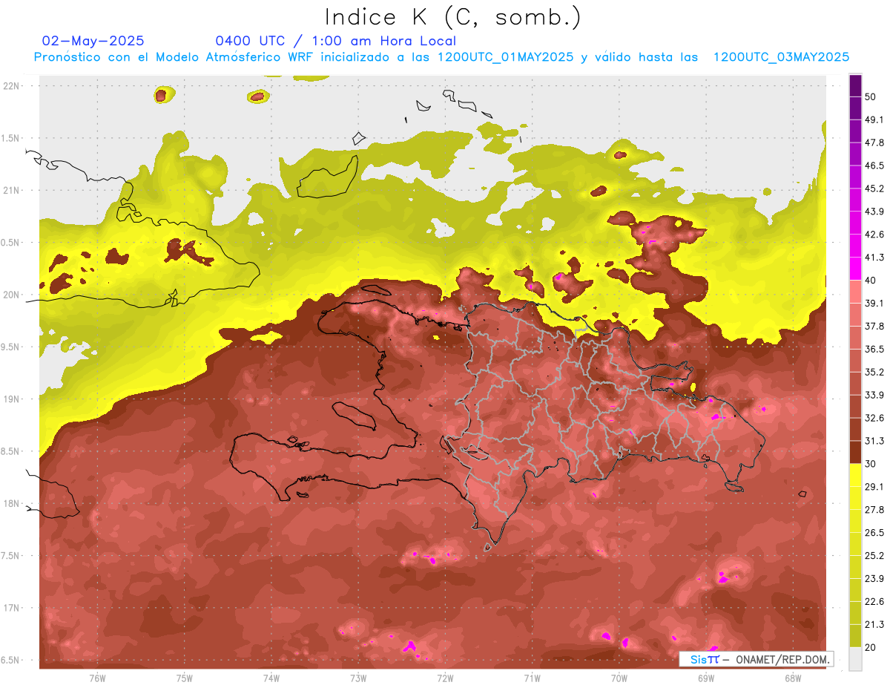This screenshot has width=890, height=688.
Task: Click colorbar value "50"
Action: point(871,96)
